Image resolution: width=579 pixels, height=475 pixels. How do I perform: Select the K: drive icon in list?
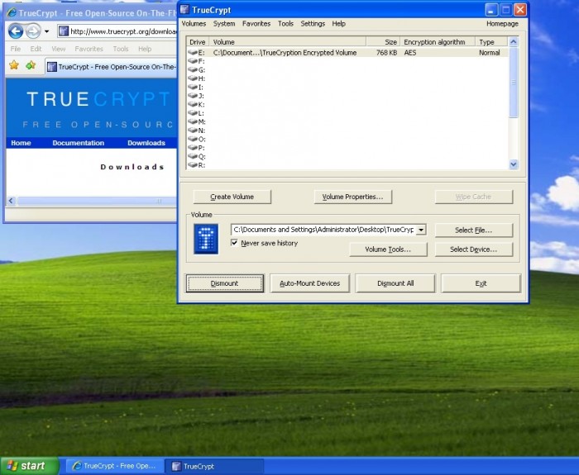194,105
